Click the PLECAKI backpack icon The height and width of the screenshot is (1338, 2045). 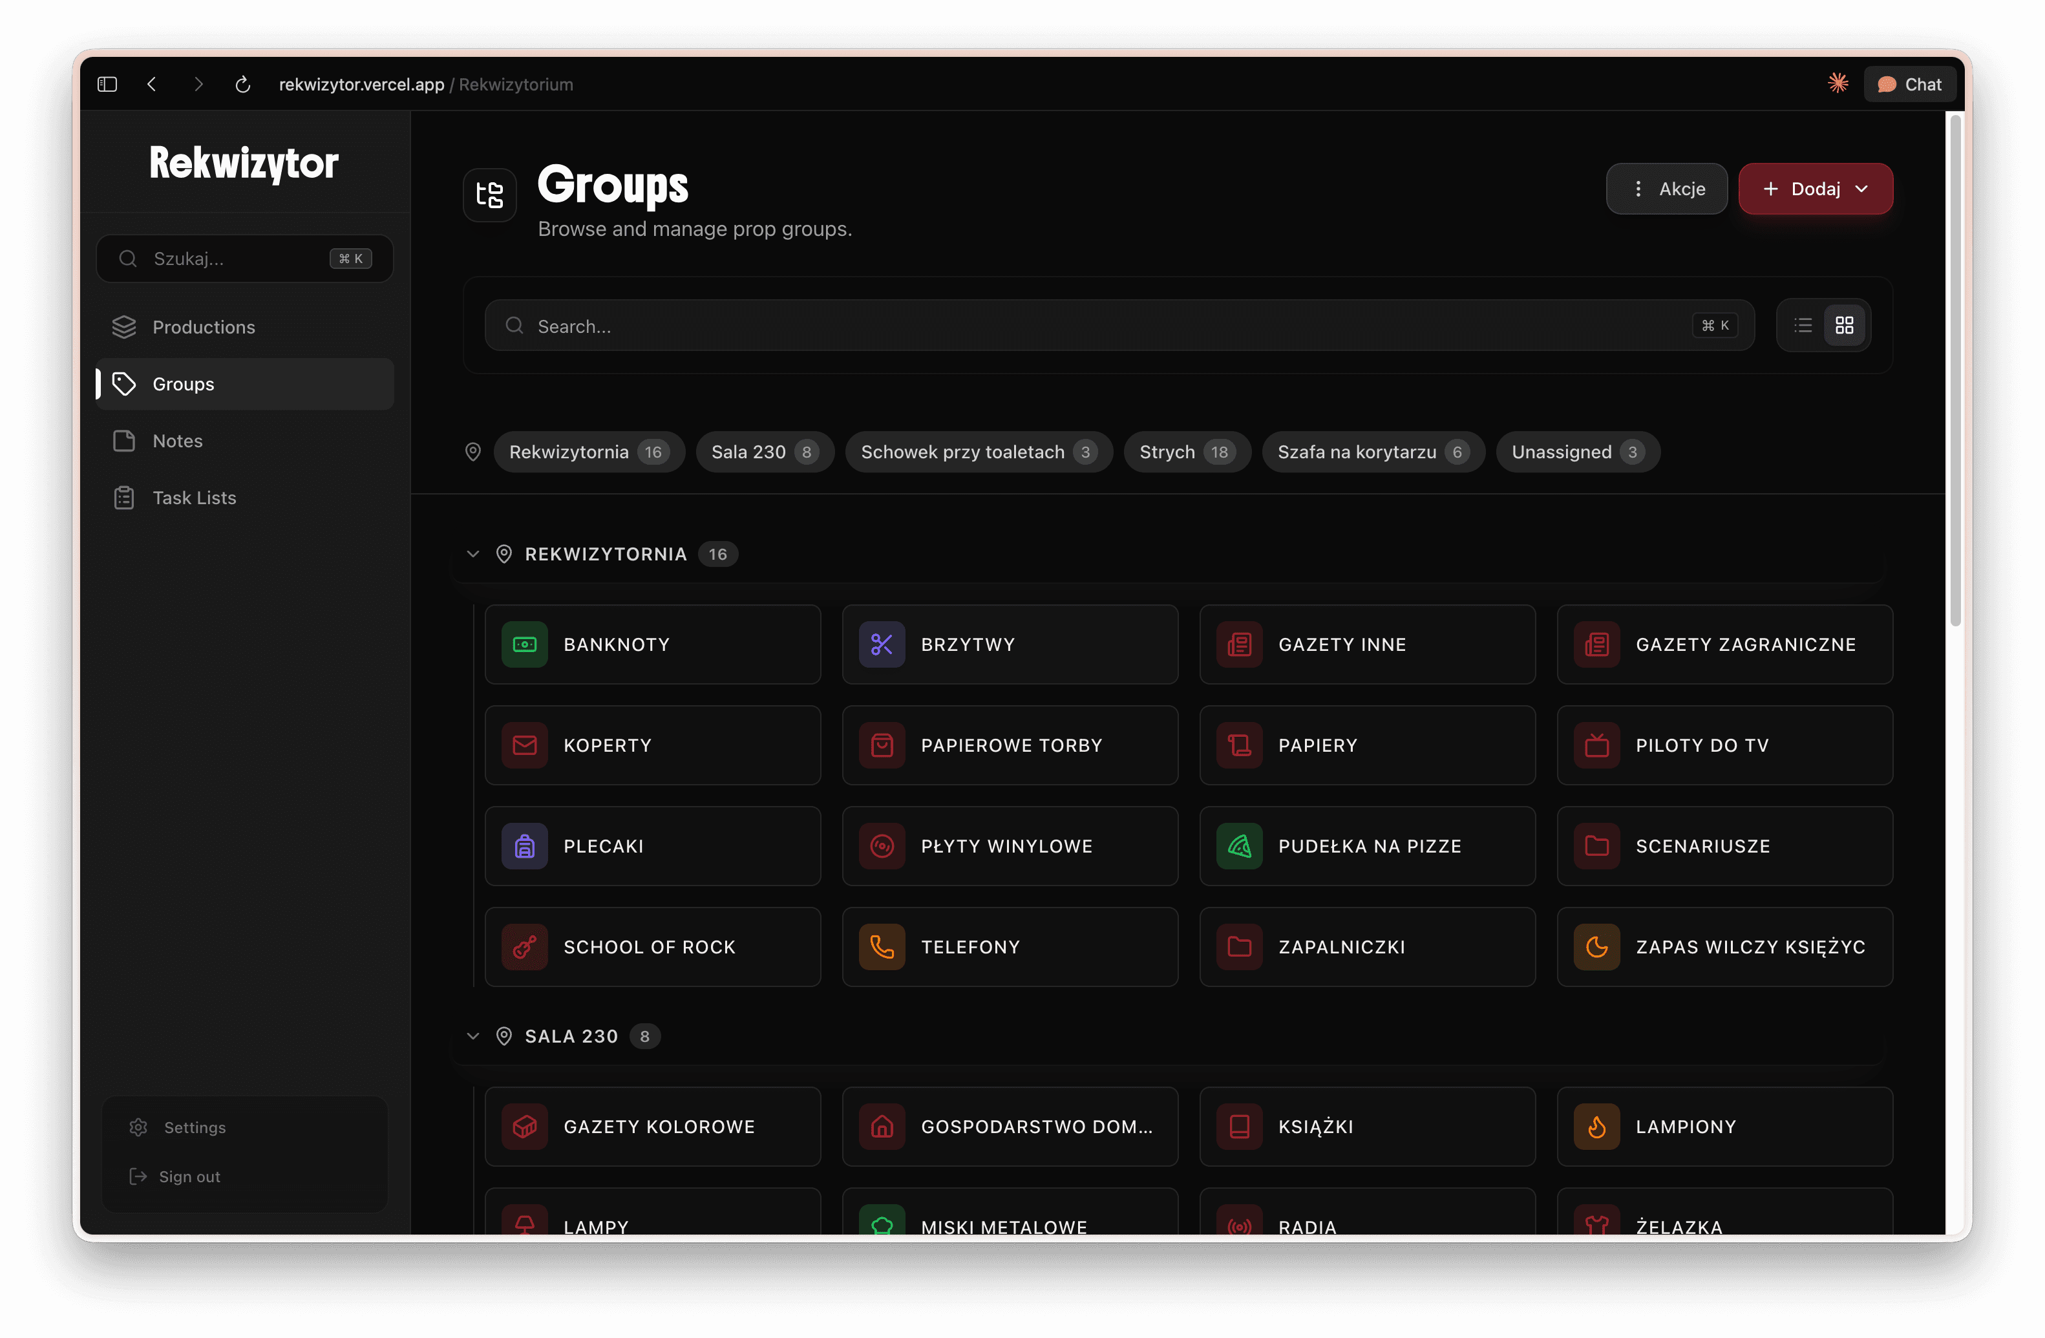(x=524, y=847)
